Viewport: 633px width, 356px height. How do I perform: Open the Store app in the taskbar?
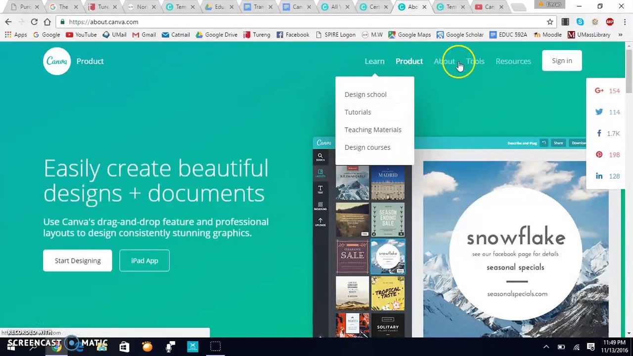click(124, 347)
